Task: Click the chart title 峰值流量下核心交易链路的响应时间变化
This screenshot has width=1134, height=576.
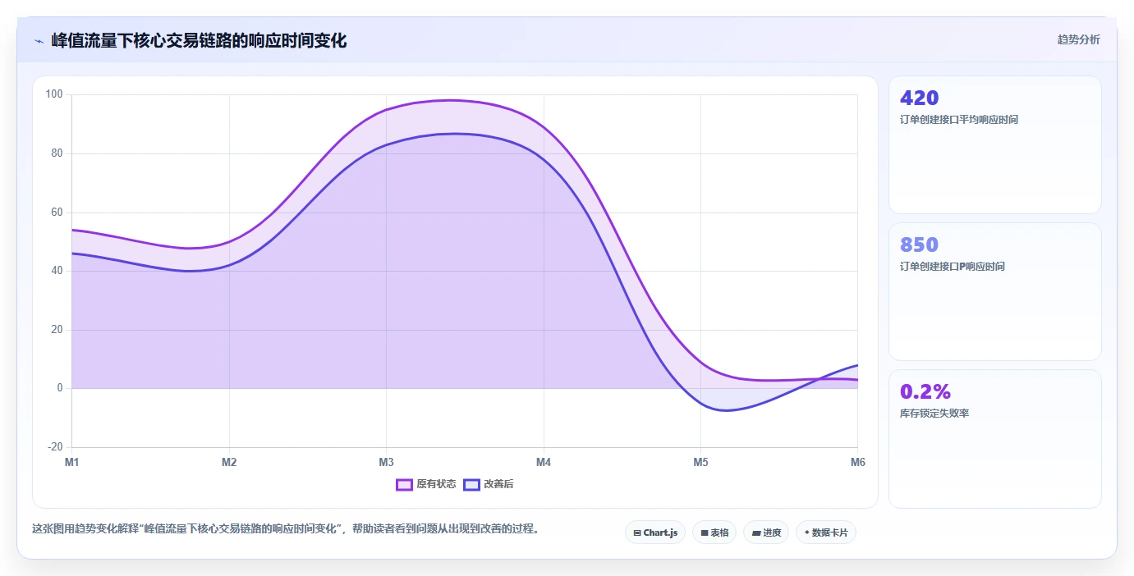Action: click(x=199, y=40)
